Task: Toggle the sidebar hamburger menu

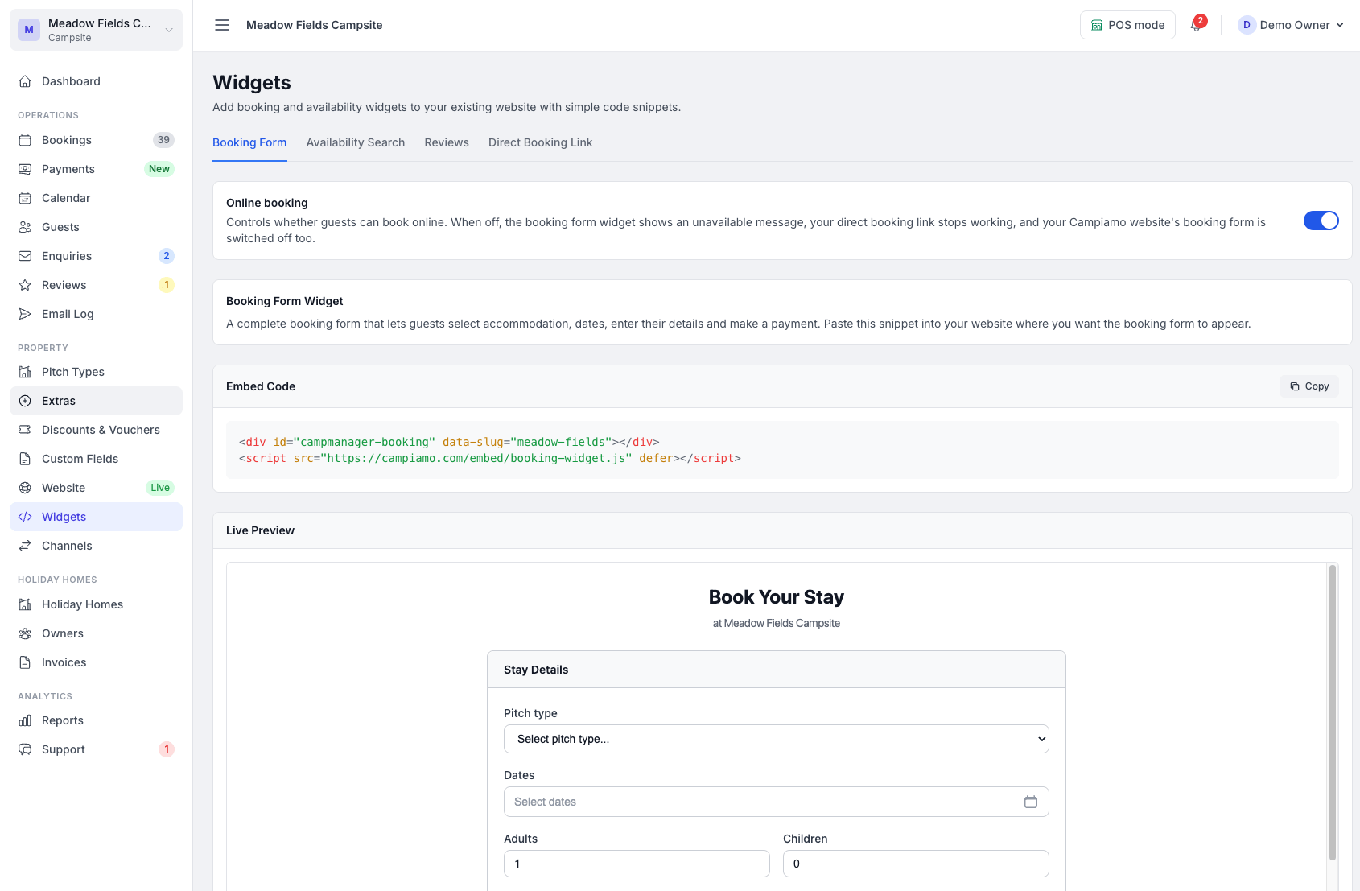Action: coord(222,25)
